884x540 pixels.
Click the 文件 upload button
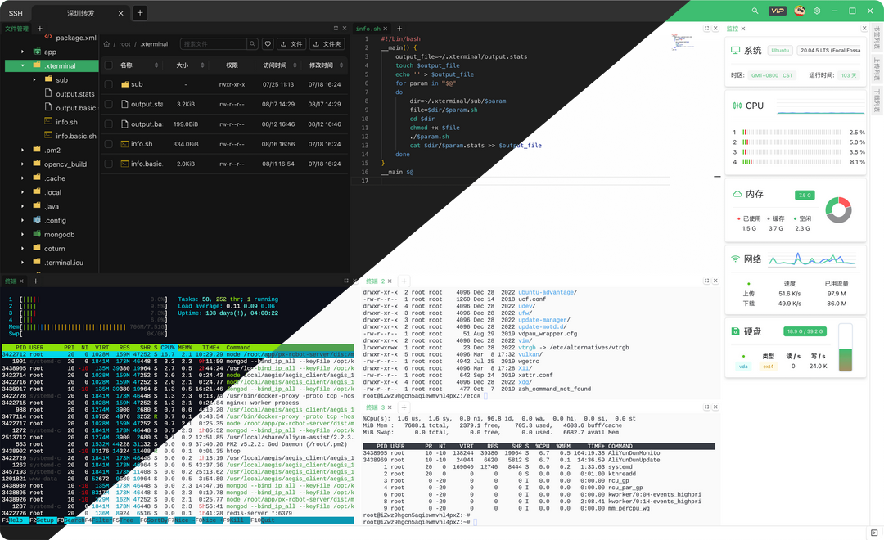[x=291, y=43]
